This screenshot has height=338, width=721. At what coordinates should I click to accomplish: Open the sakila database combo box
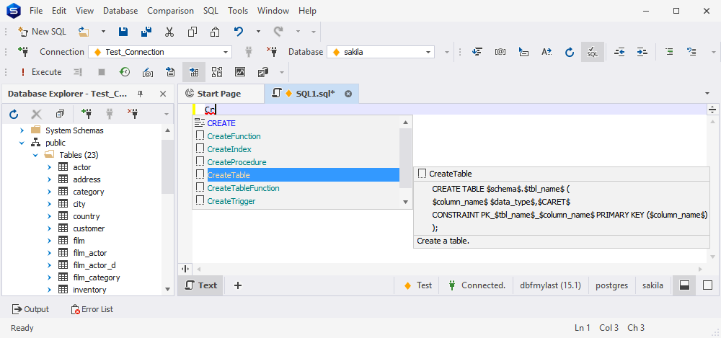tap(381, 52)
